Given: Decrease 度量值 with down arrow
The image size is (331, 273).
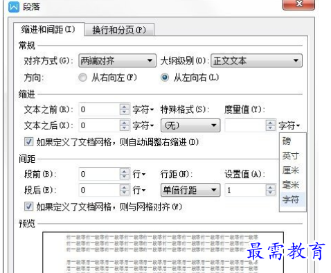Looking at the screenshot, I should coord(270,128).
